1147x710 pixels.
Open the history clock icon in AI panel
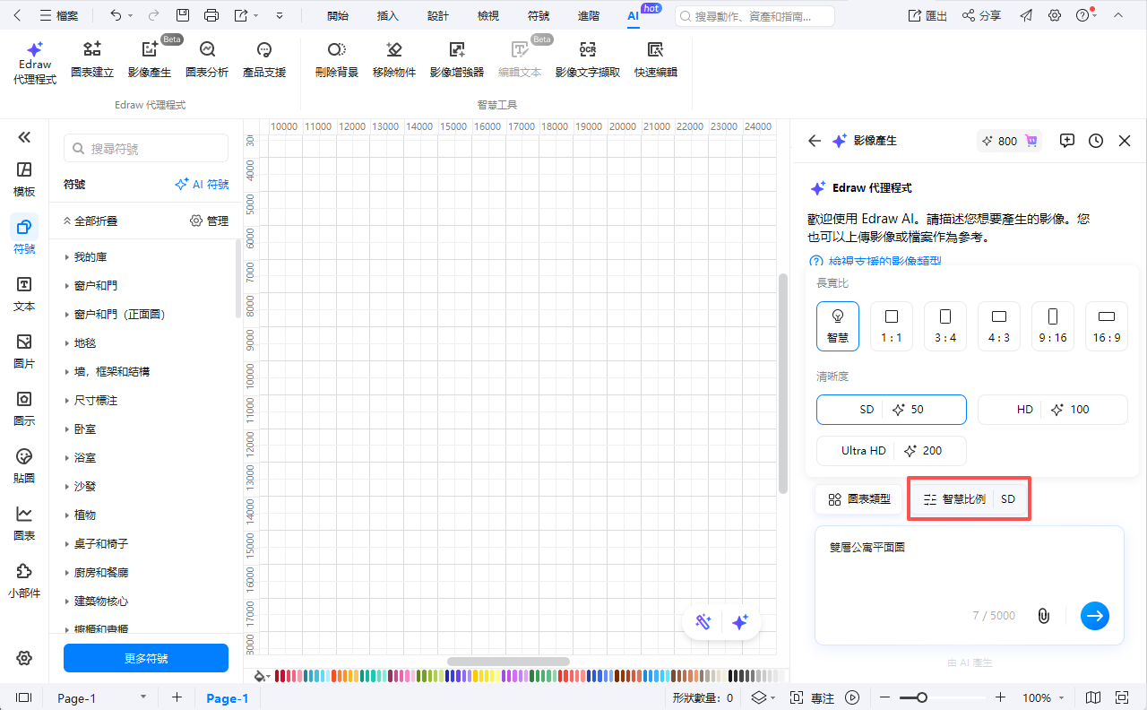coord(1096,141)
